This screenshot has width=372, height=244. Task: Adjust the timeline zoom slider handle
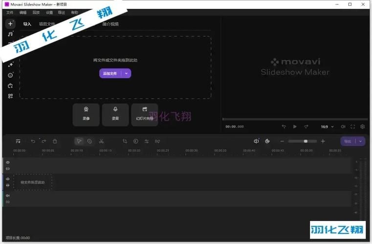tap(306, 141)
